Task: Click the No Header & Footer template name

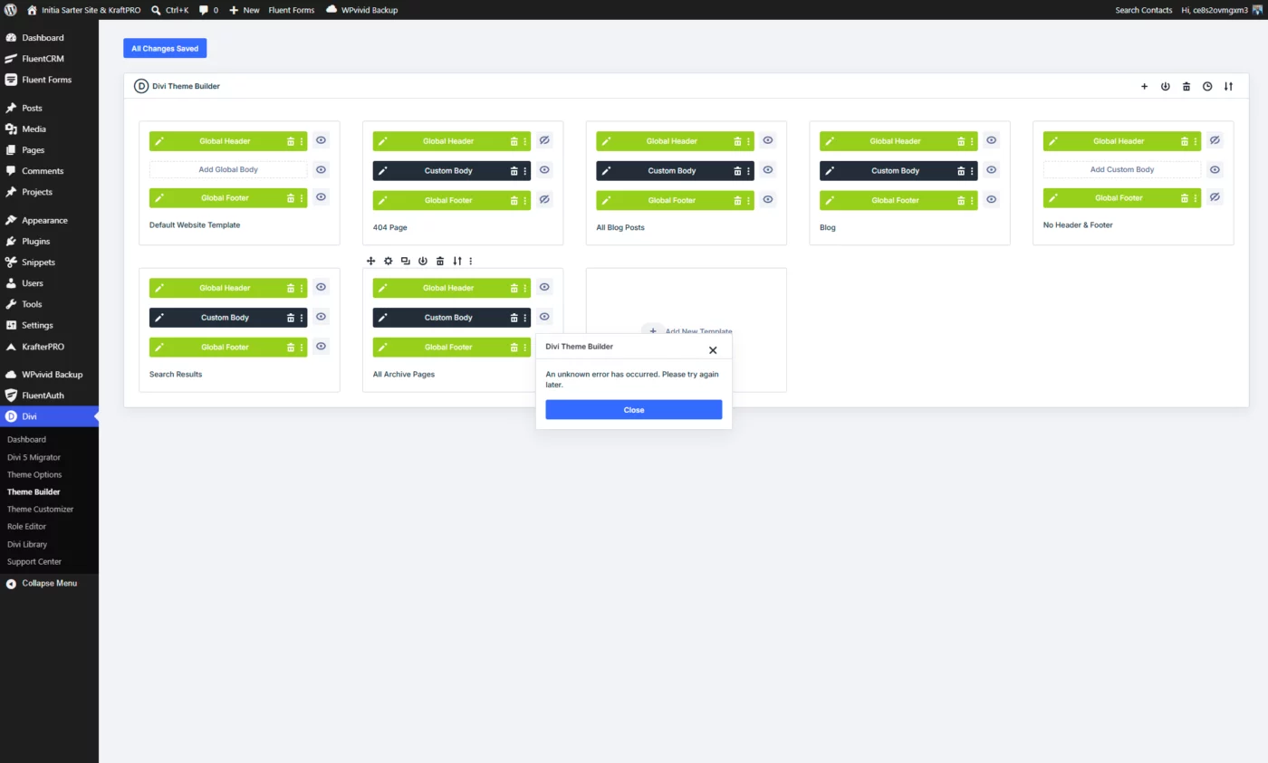Action: [1078, 225]
